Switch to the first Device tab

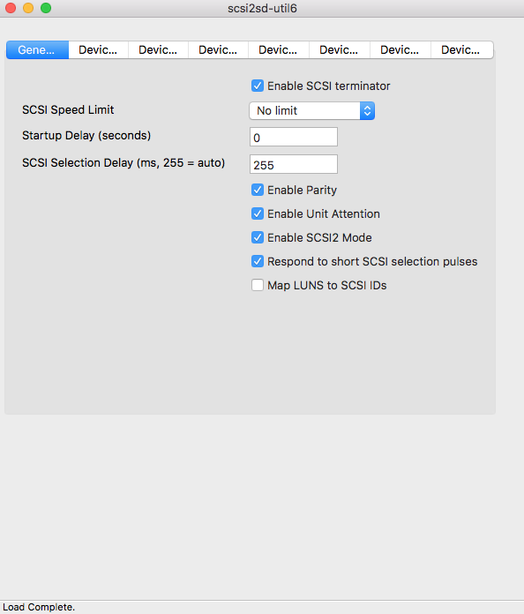(x=98, y=50)
